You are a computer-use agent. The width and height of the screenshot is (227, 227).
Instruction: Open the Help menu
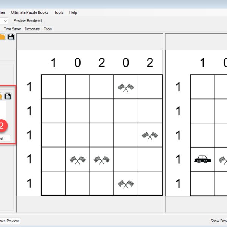pos(73,12)
